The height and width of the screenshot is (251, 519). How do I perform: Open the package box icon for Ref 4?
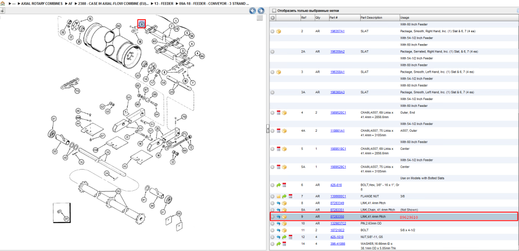284,113
